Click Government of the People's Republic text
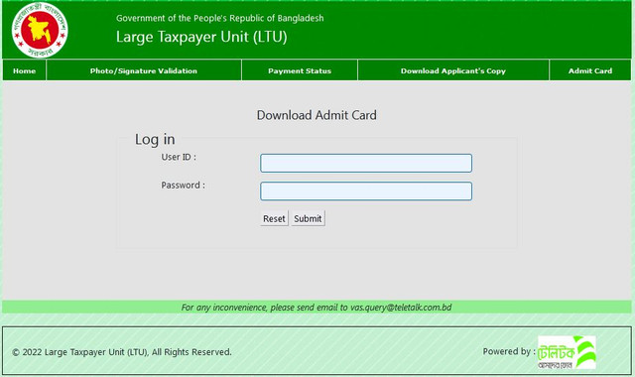 tap(220, 18)
